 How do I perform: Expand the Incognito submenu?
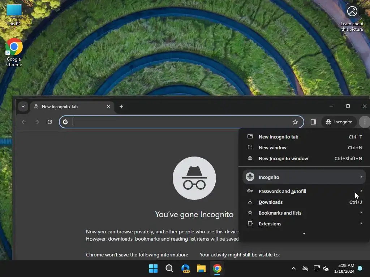click(304, 177)
